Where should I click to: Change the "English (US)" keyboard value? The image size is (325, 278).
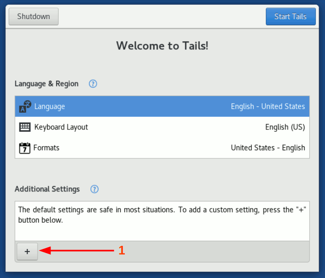pyautogui.click(x=285, y=127)
